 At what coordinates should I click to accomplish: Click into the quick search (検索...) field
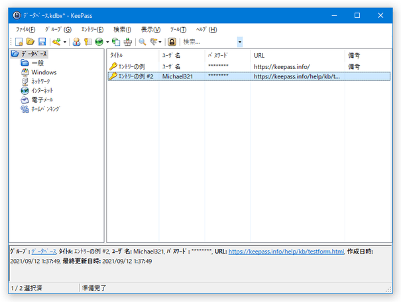tap(209, 42)
